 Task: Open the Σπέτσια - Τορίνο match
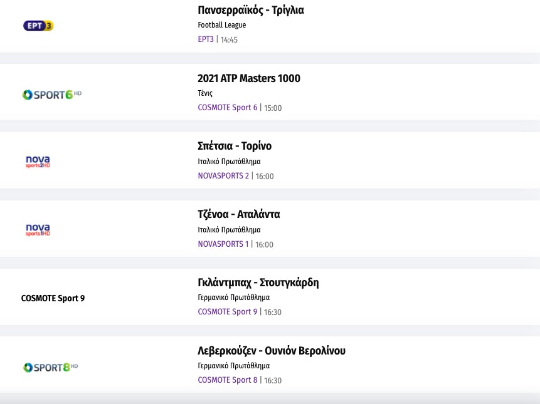click(x=235, y=146)
